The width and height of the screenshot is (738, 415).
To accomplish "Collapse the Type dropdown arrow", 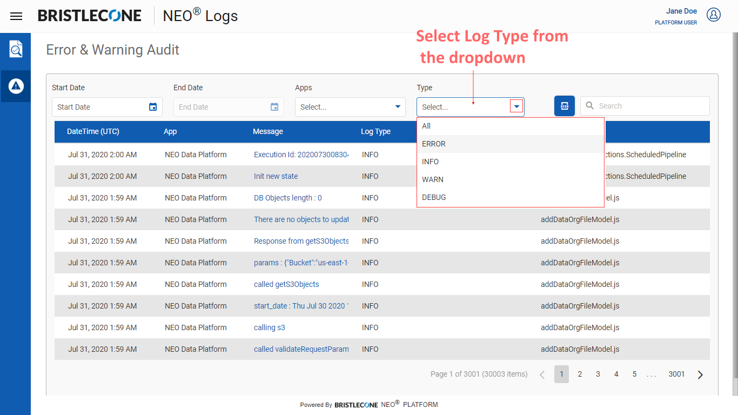I will [x=517, y=107].
